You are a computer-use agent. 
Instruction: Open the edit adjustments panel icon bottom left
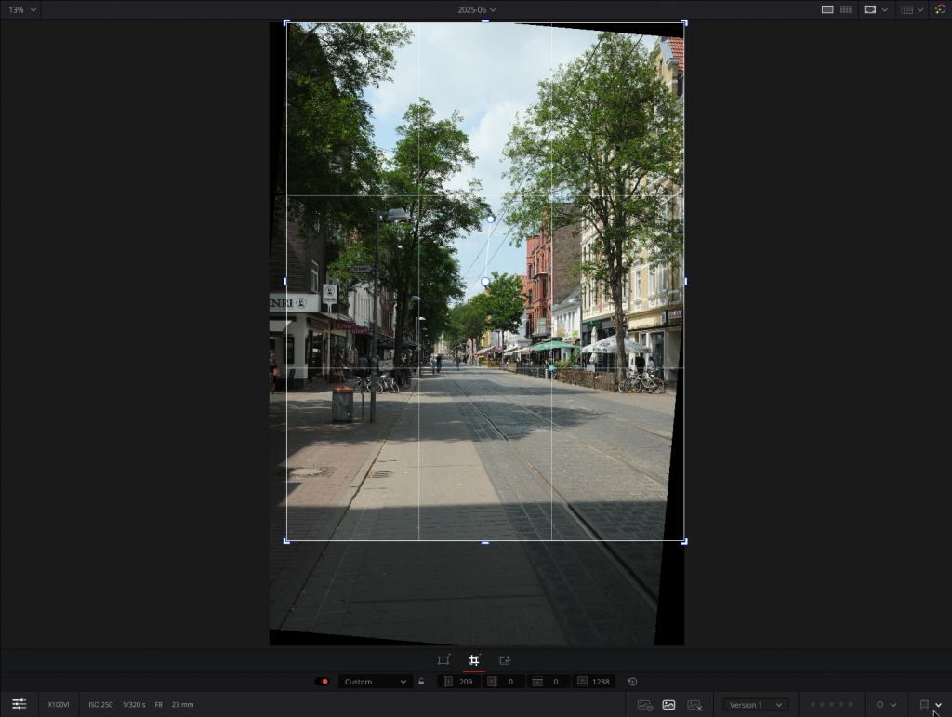click(x=19, y=704)
